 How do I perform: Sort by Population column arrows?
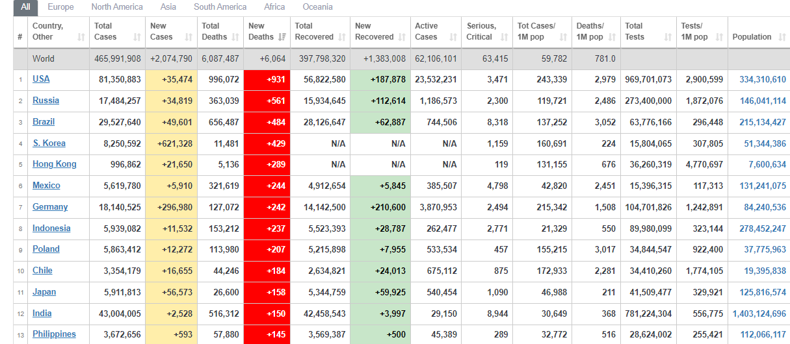click(782, 37)
